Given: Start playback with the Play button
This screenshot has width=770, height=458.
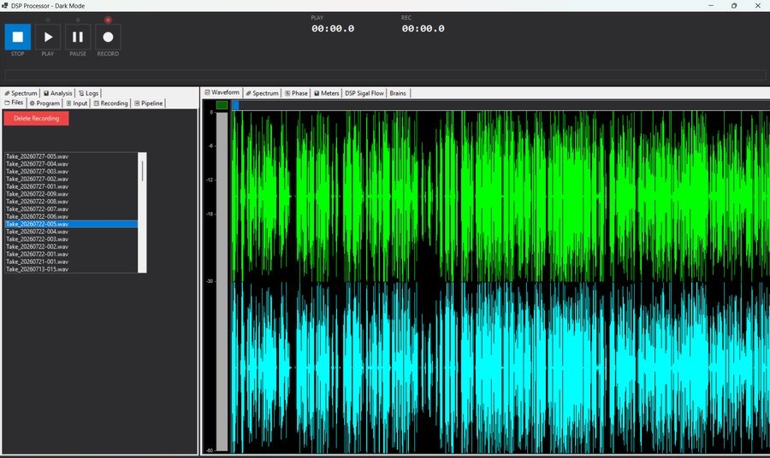Looking at the screenshot, I should click(48, 37).
